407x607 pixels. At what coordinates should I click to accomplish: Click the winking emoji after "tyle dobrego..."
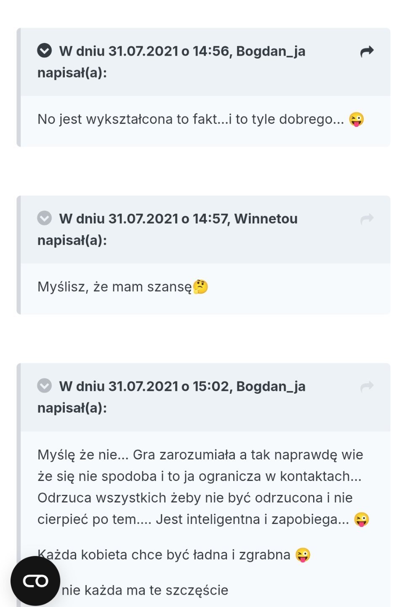[x=356, y=119]
